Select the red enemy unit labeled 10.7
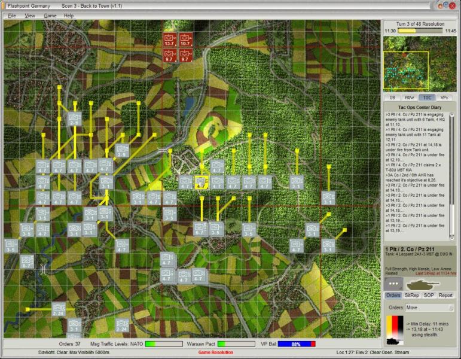461x359 pixels. (185, 39)
